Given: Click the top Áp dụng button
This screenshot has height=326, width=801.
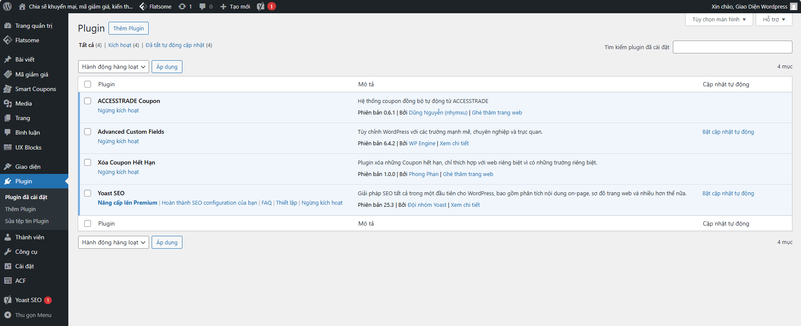Looking at the screenshot, I should [x=167, y=67].
